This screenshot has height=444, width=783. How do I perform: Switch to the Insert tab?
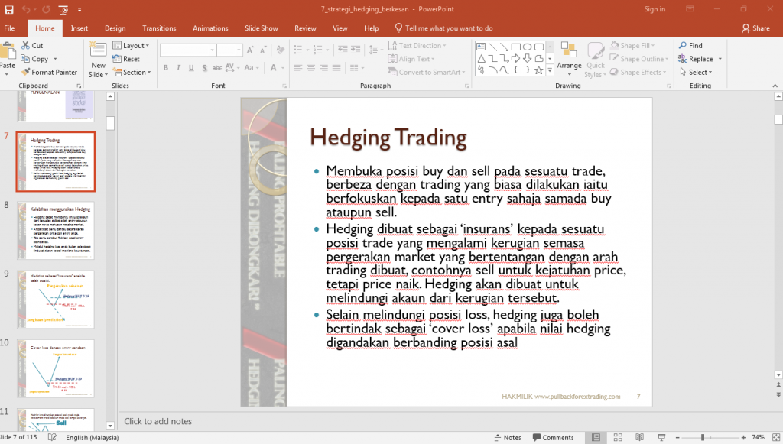80,28
